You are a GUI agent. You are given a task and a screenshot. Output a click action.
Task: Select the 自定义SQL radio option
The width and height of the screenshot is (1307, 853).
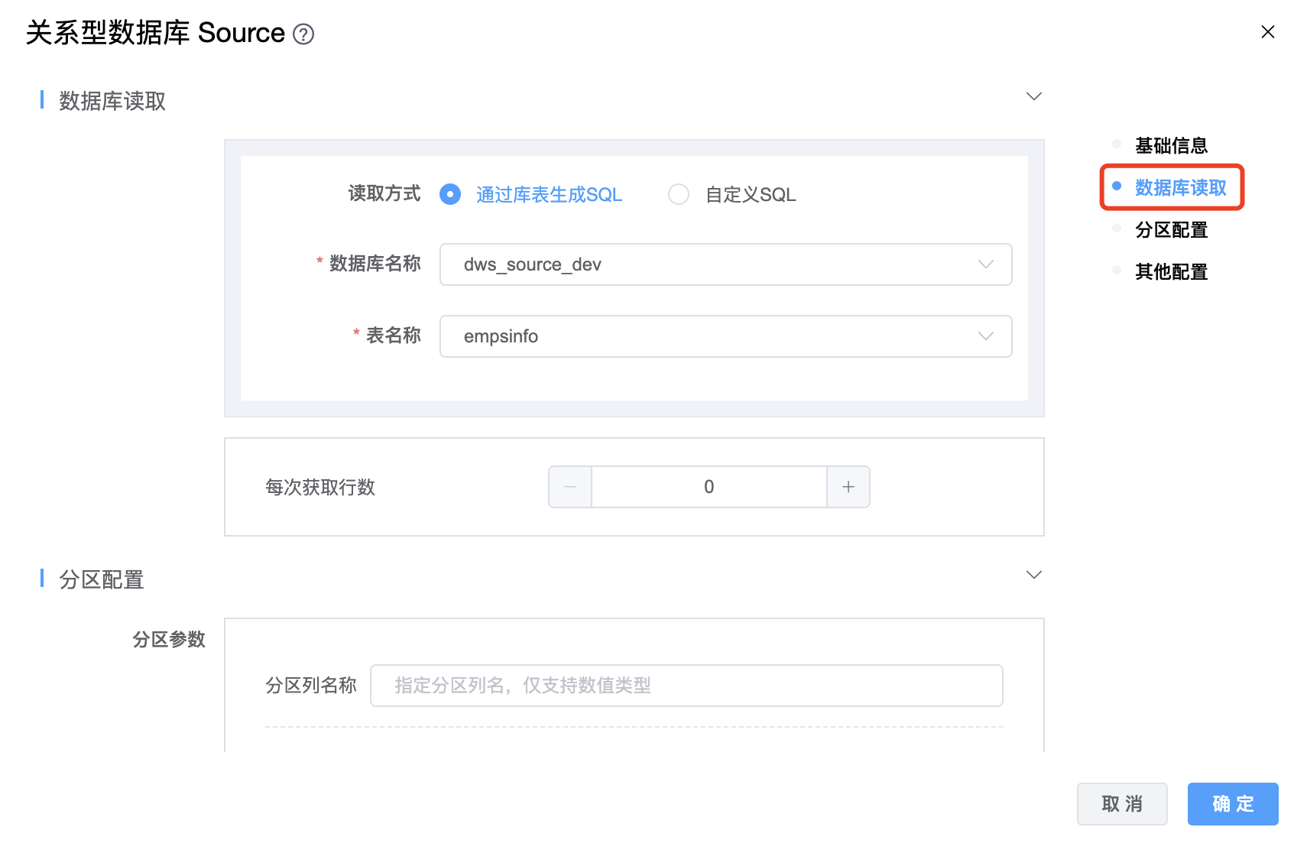click(678, 194)
